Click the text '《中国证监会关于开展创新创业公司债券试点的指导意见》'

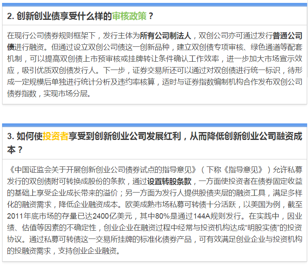click(101, 170)
